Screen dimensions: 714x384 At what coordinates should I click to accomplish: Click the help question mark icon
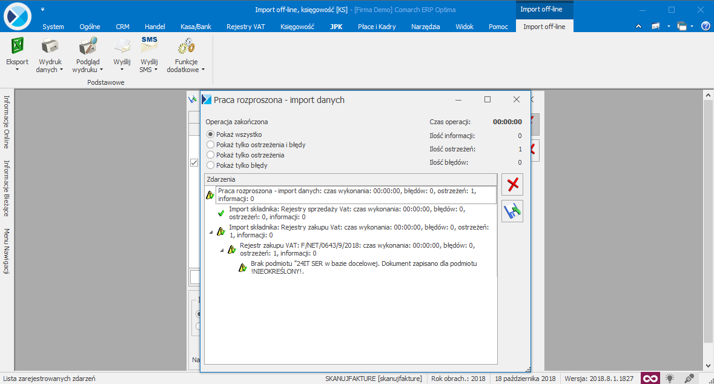point(705,26)
